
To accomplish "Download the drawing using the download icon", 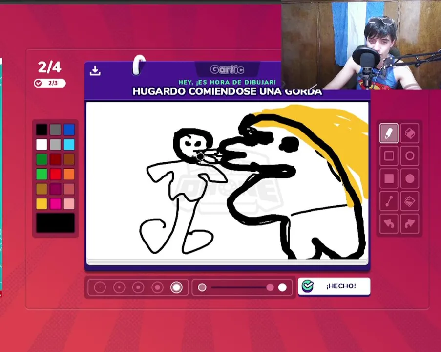I will coord(95,71).
